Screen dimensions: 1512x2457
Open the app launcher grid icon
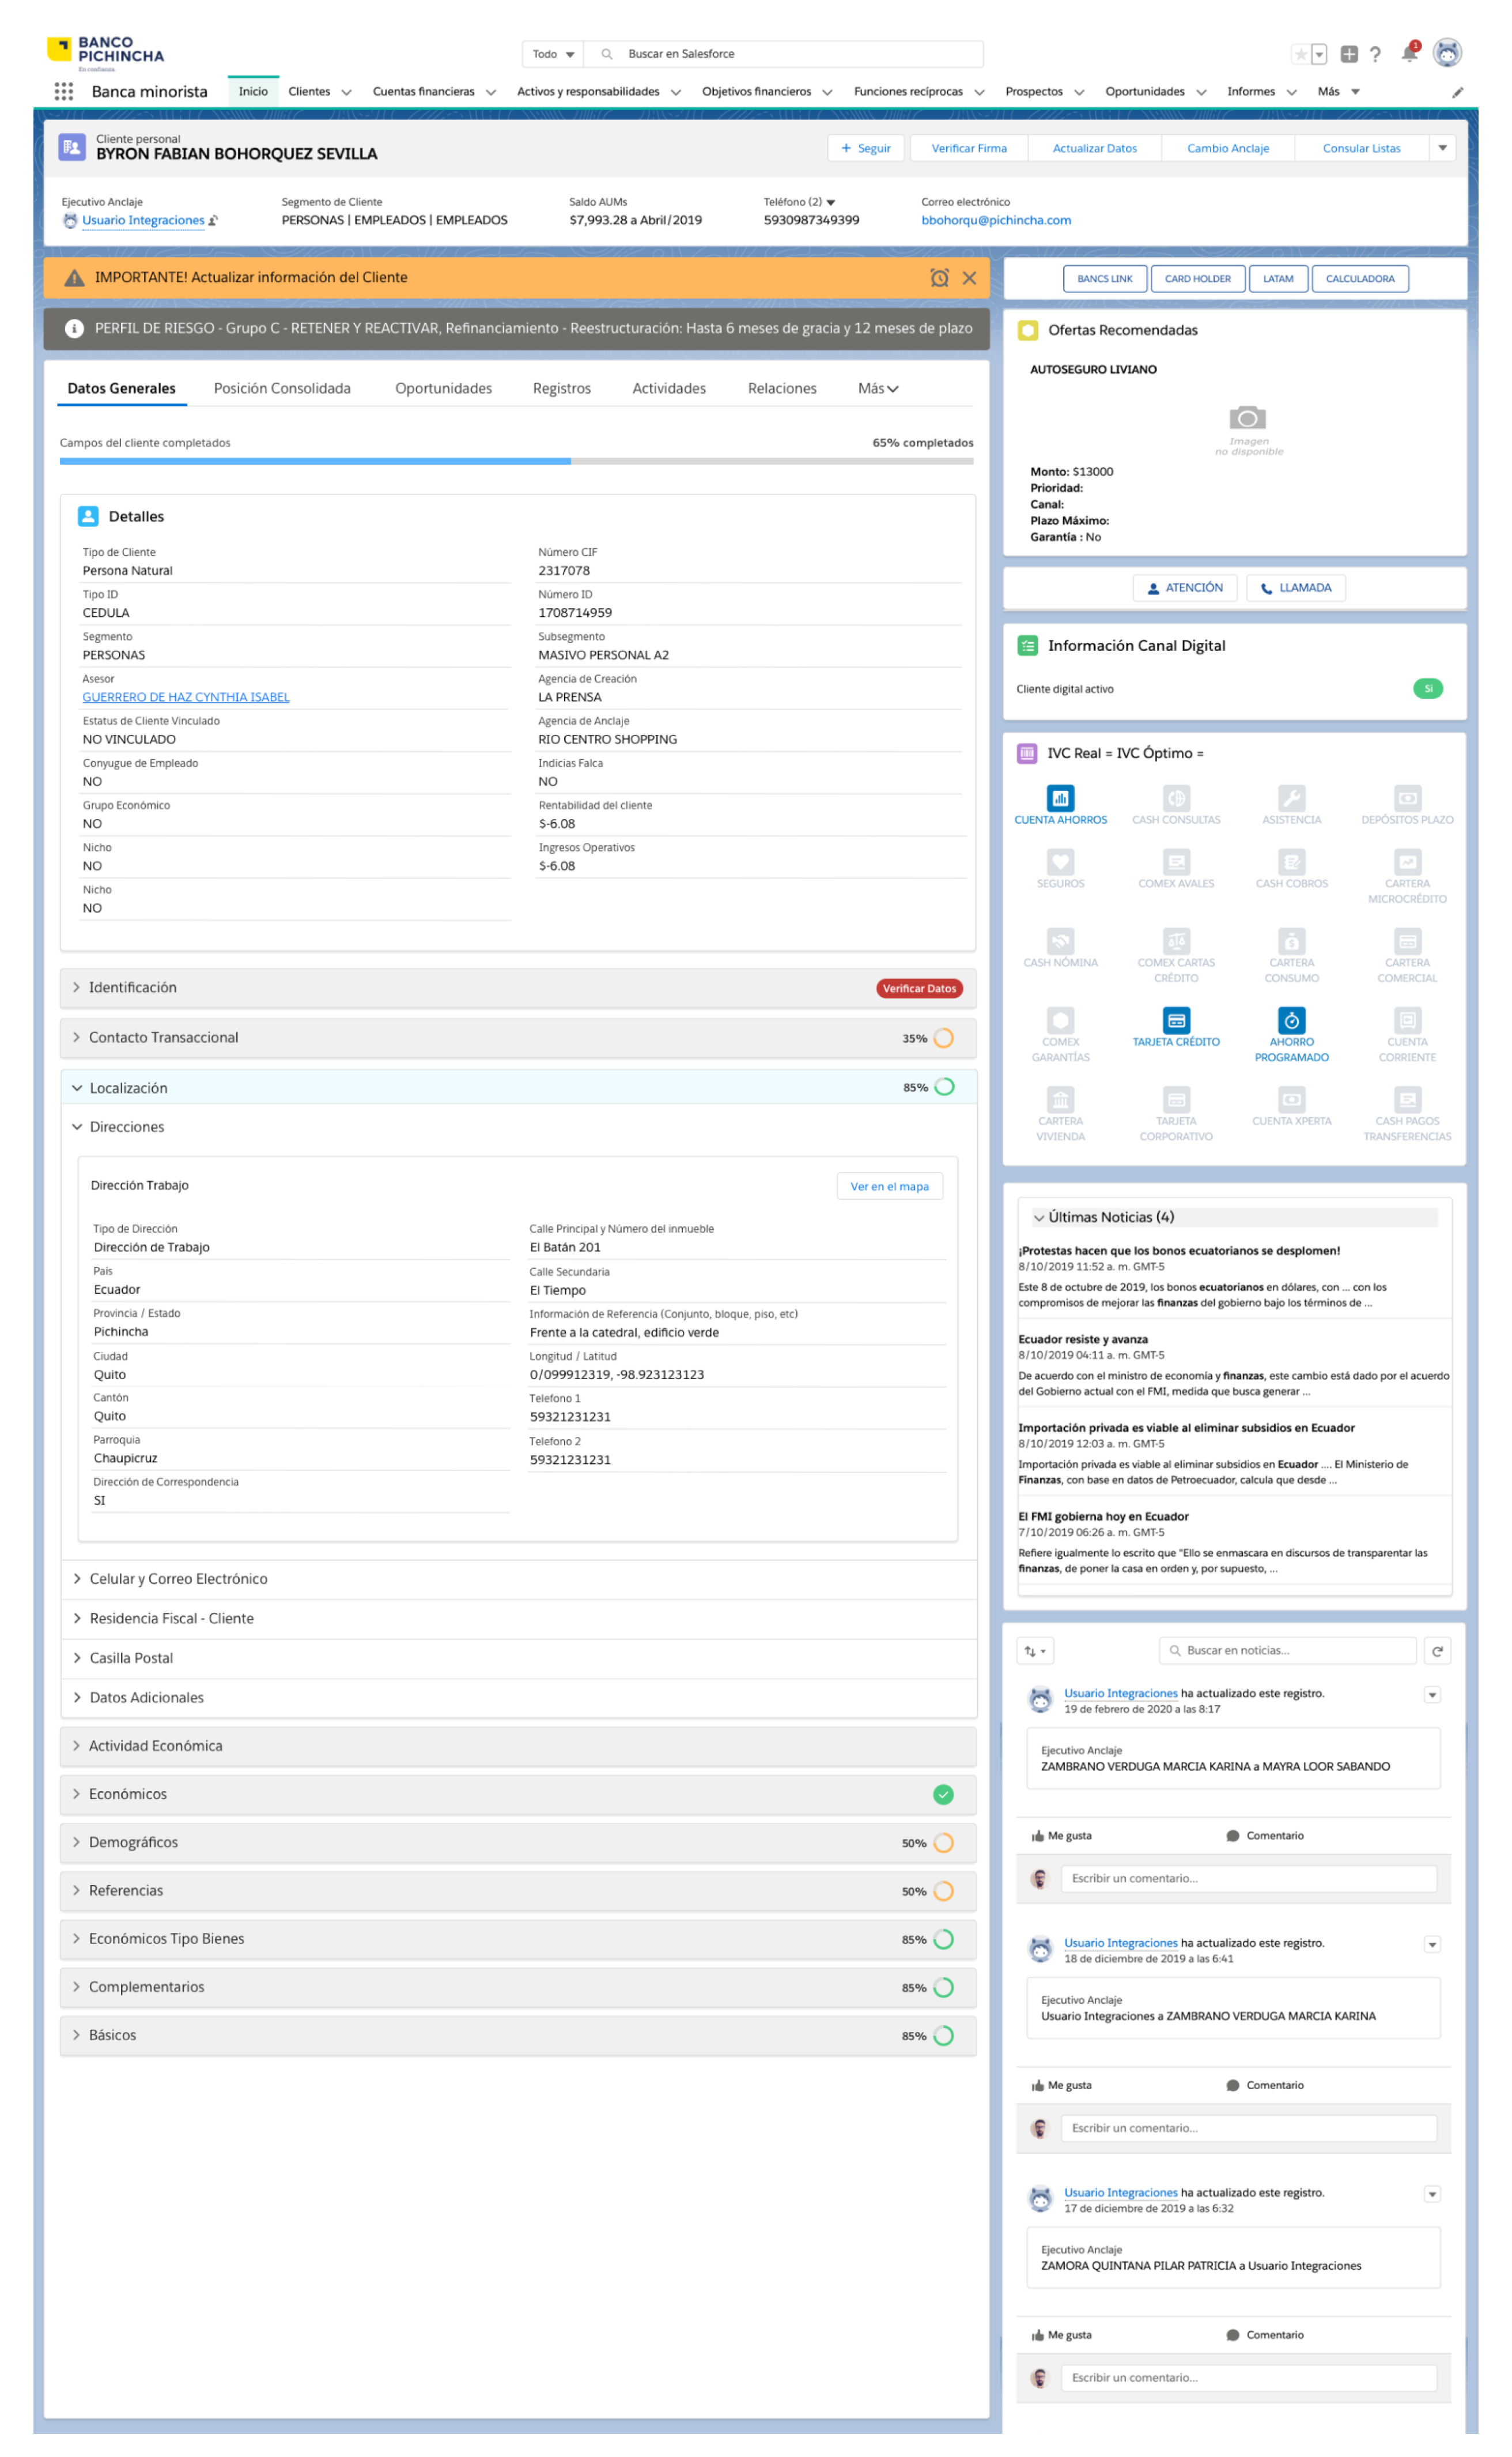[64, 91]
